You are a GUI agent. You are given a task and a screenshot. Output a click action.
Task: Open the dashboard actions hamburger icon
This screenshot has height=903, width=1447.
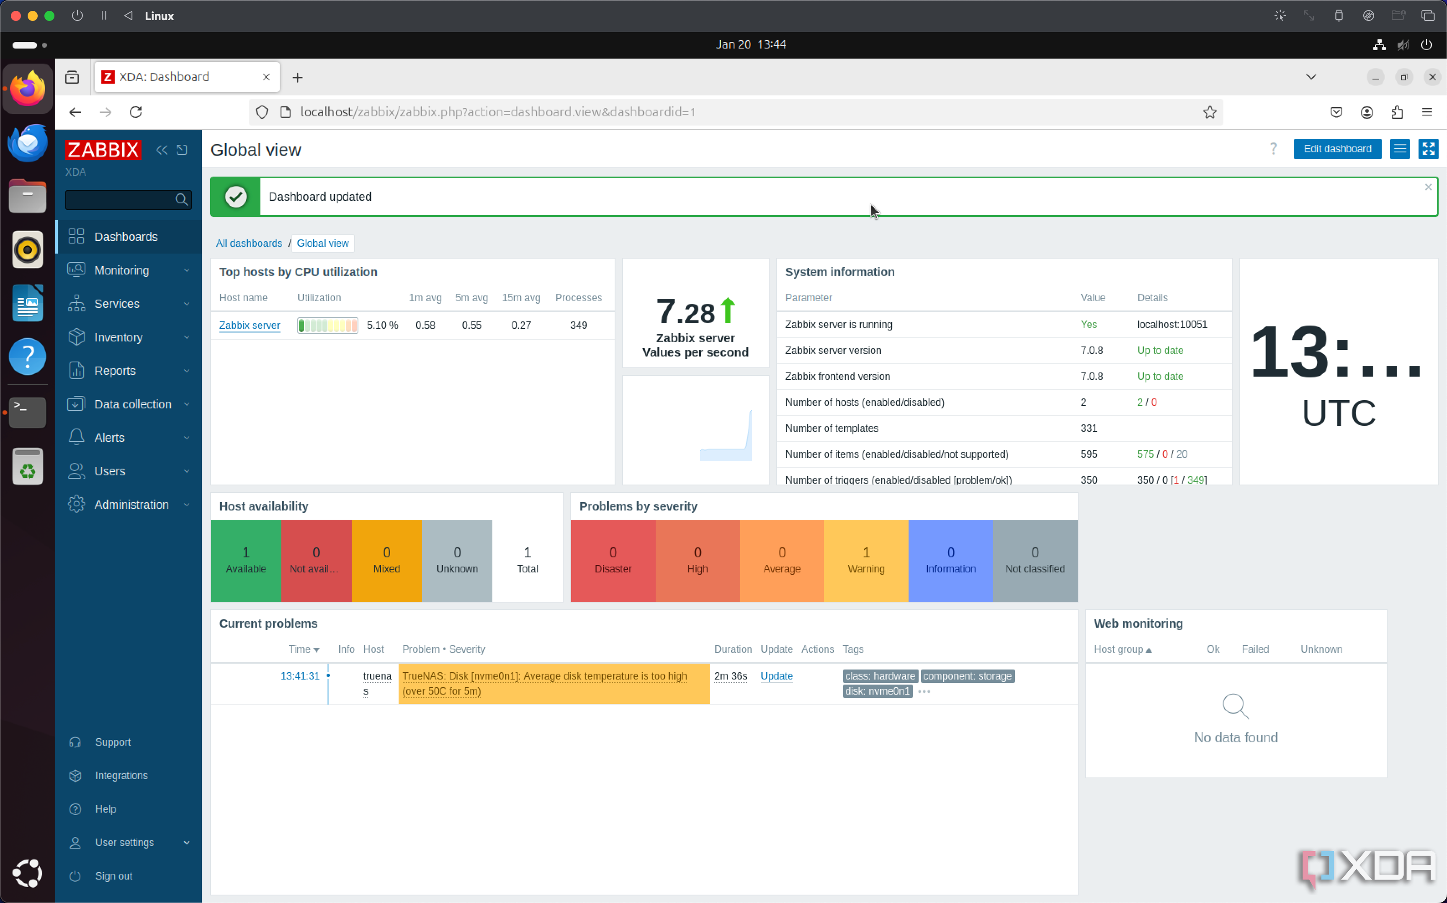[1400, 149]
